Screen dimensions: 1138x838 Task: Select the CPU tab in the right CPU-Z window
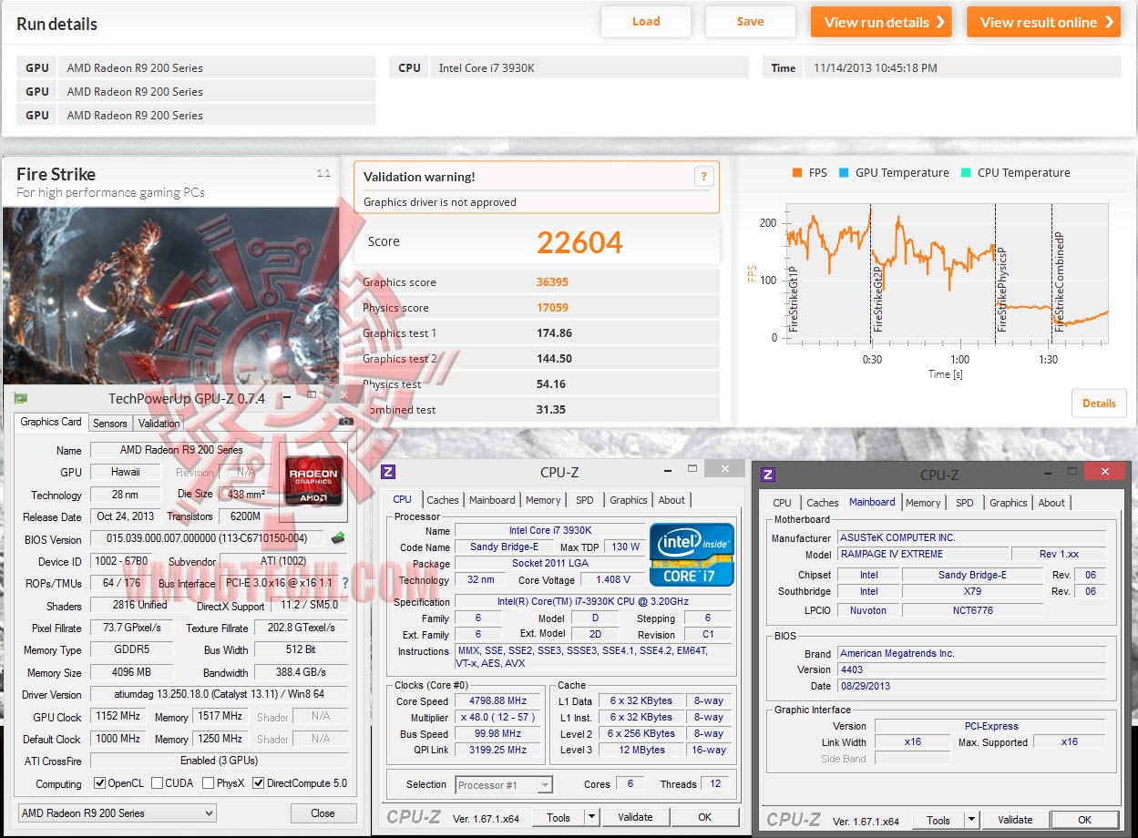(782, 503)
